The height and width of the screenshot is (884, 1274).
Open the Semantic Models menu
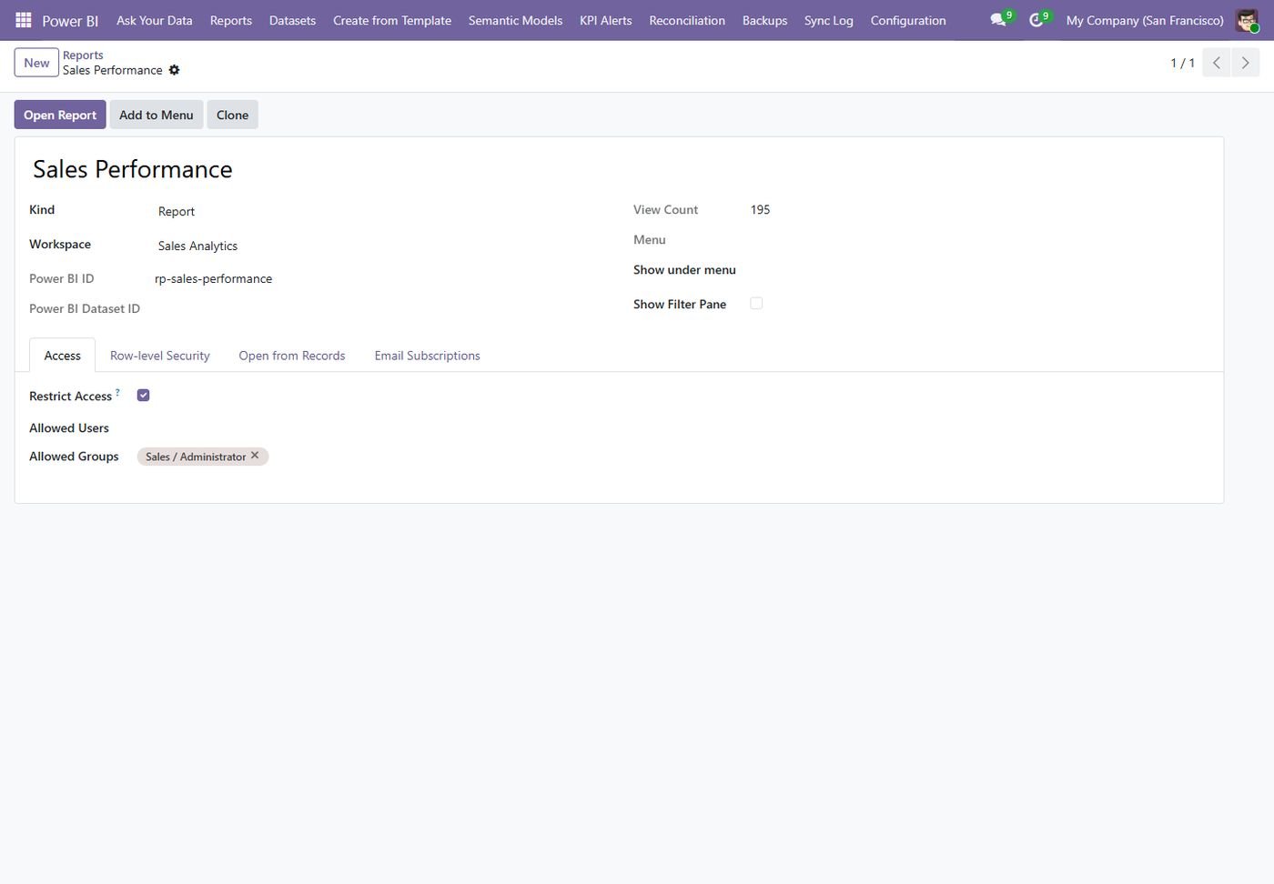pyautogui.click(x=515, y=20)
